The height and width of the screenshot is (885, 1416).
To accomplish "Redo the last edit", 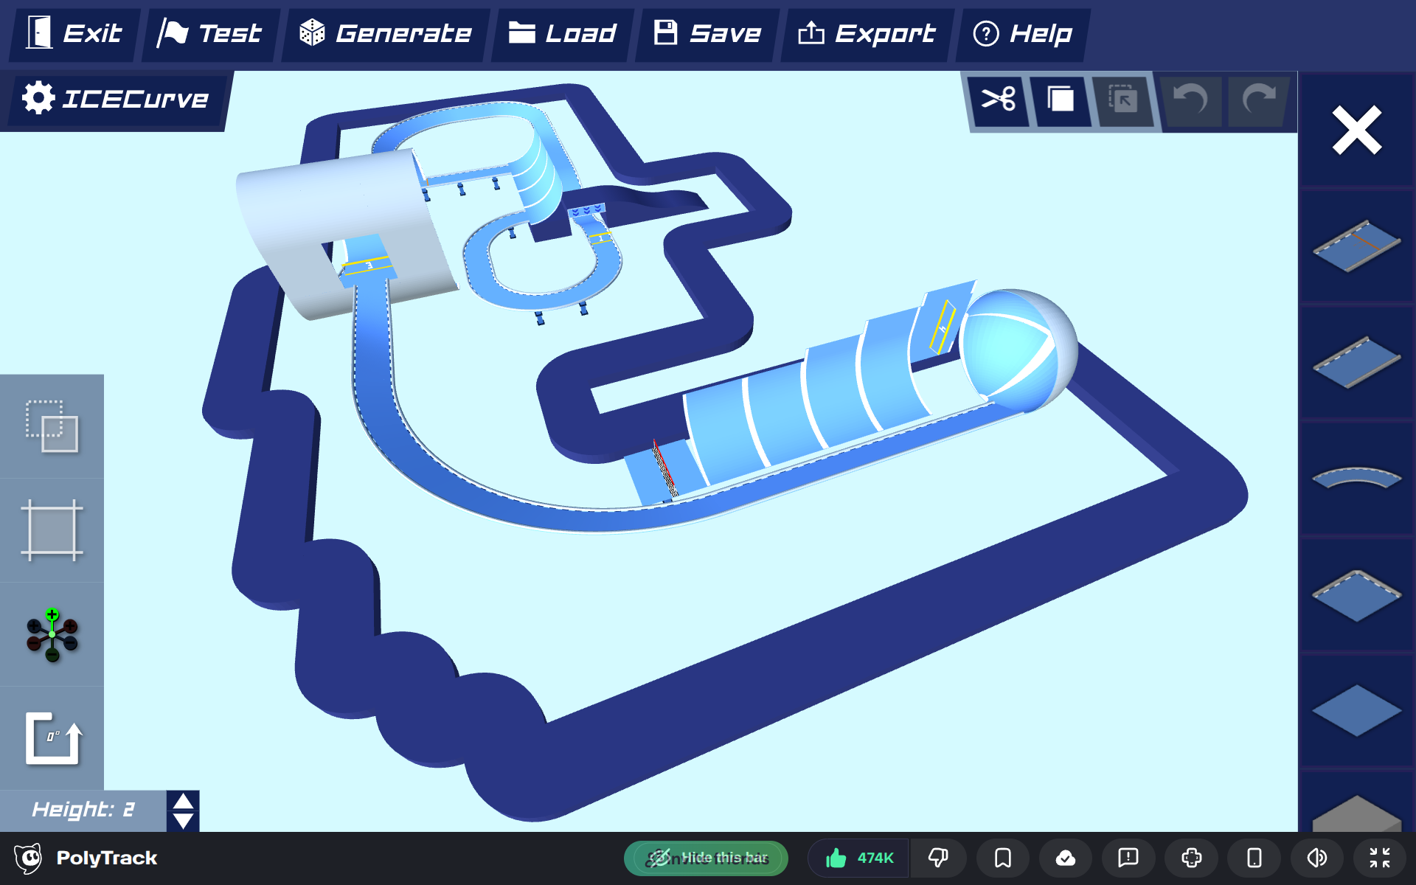I will click(1257, 99).
